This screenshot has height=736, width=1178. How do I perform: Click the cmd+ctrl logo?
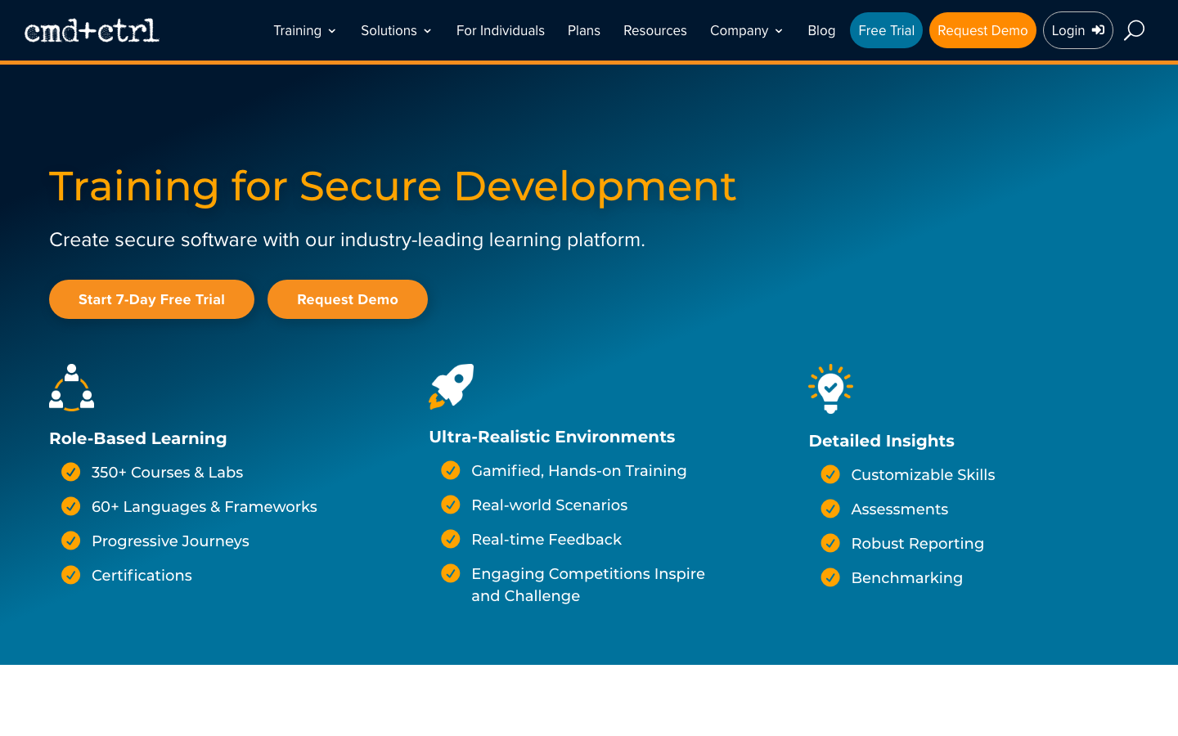92,30
